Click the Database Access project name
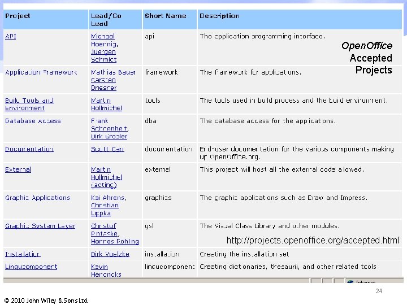Image resolution: width=407 pixels, height=305 pixels. coord(33,121)
